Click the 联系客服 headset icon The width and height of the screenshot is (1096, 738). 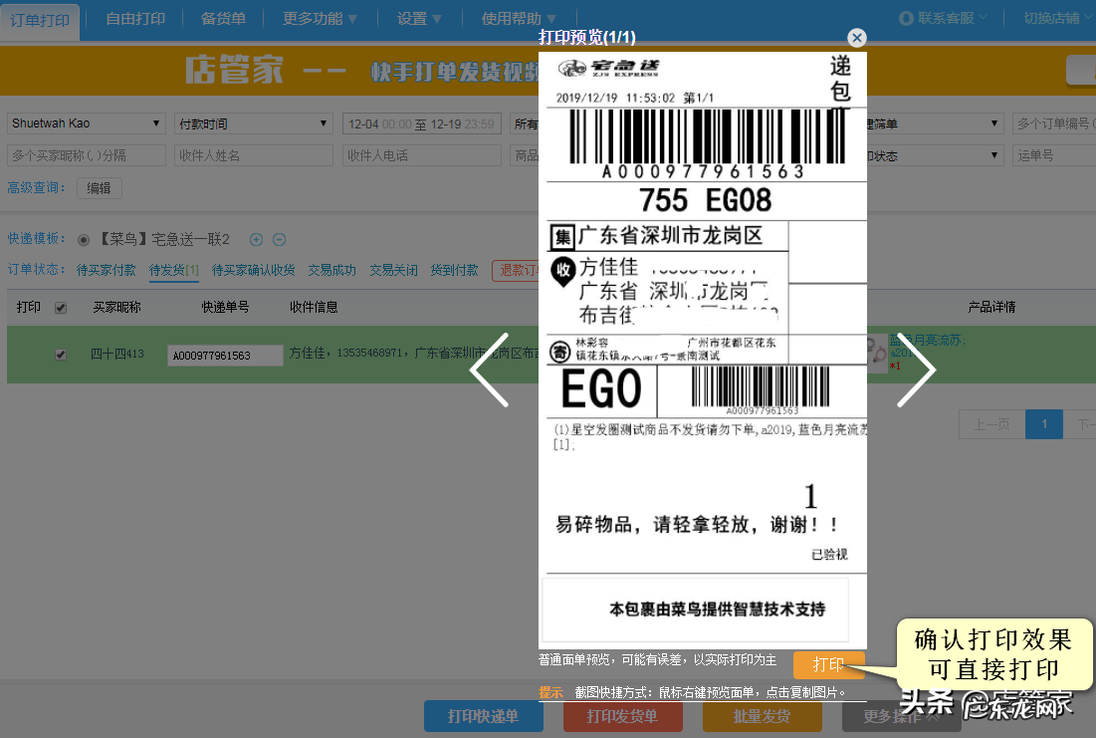pos(904,17)
